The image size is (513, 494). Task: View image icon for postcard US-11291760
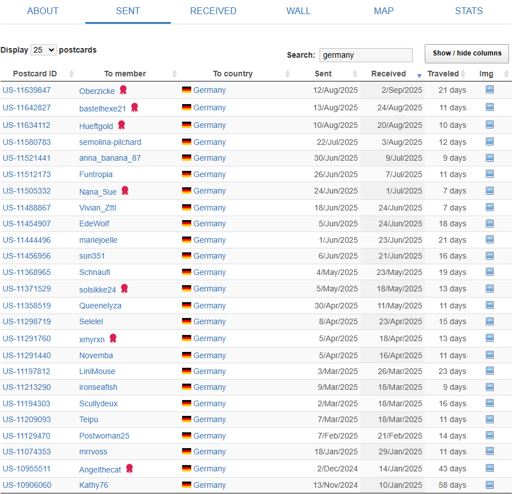click(x=490, y=338)
